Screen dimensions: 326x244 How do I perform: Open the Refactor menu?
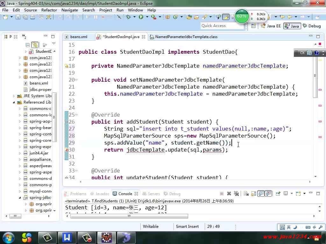click(x=49, y=10)
